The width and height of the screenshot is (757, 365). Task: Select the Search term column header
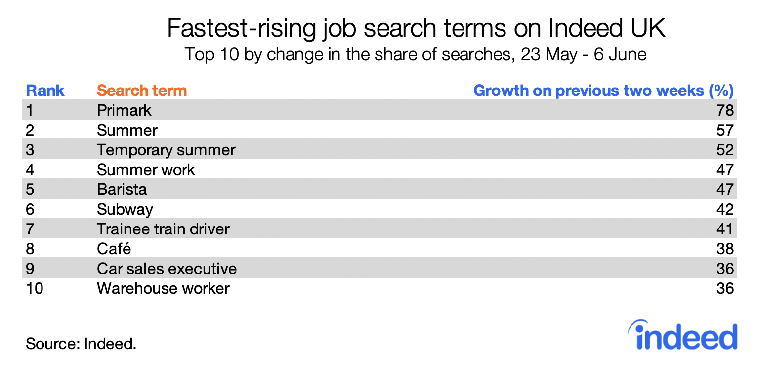[x=142, y=91]
